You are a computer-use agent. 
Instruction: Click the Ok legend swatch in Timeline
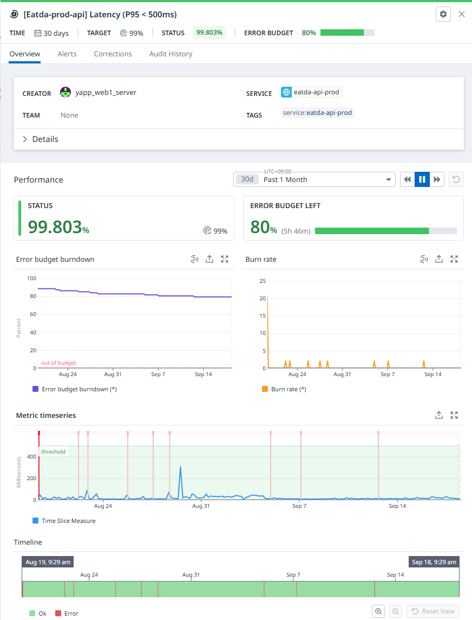click(32, 613)
